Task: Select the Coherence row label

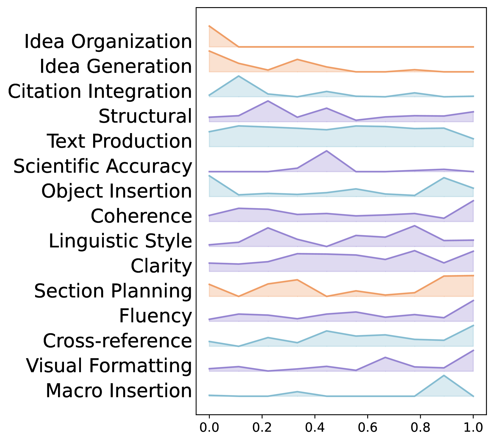Action: click(x=141, y=216)
